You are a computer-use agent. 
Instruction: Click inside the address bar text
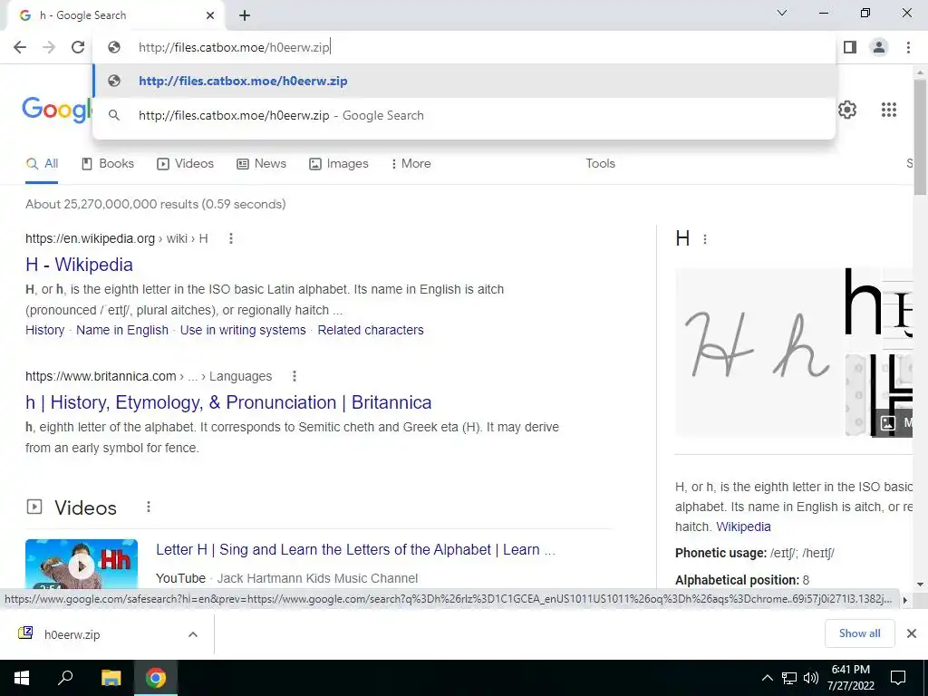tap(234, 47)
